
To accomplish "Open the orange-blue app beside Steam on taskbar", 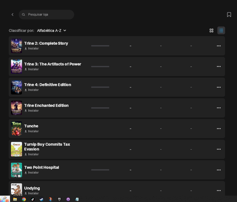I will 50,199.
